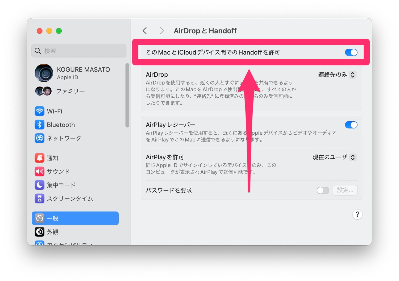This screenshot has width=399, height=281.
Task: Select ネットワーク in the sidebar
Action: [x=64, y=138]
